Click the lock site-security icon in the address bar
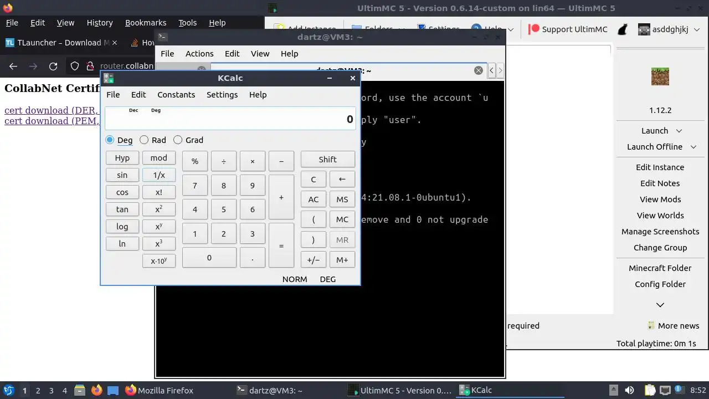This screenshot has height=399, width=709. point(90,66)
